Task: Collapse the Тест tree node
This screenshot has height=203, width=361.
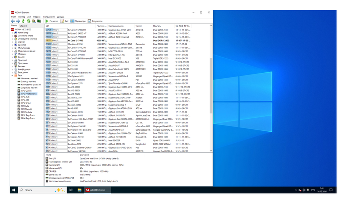Action: (x=12, y=75)
